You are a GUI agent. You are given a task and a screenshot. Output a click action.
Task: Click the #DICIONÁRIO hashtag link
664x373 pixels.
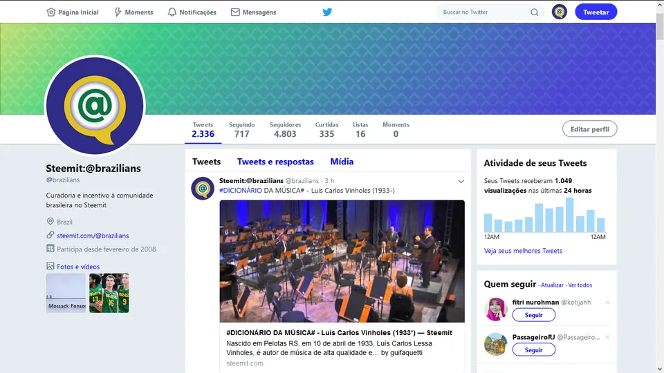241,191
